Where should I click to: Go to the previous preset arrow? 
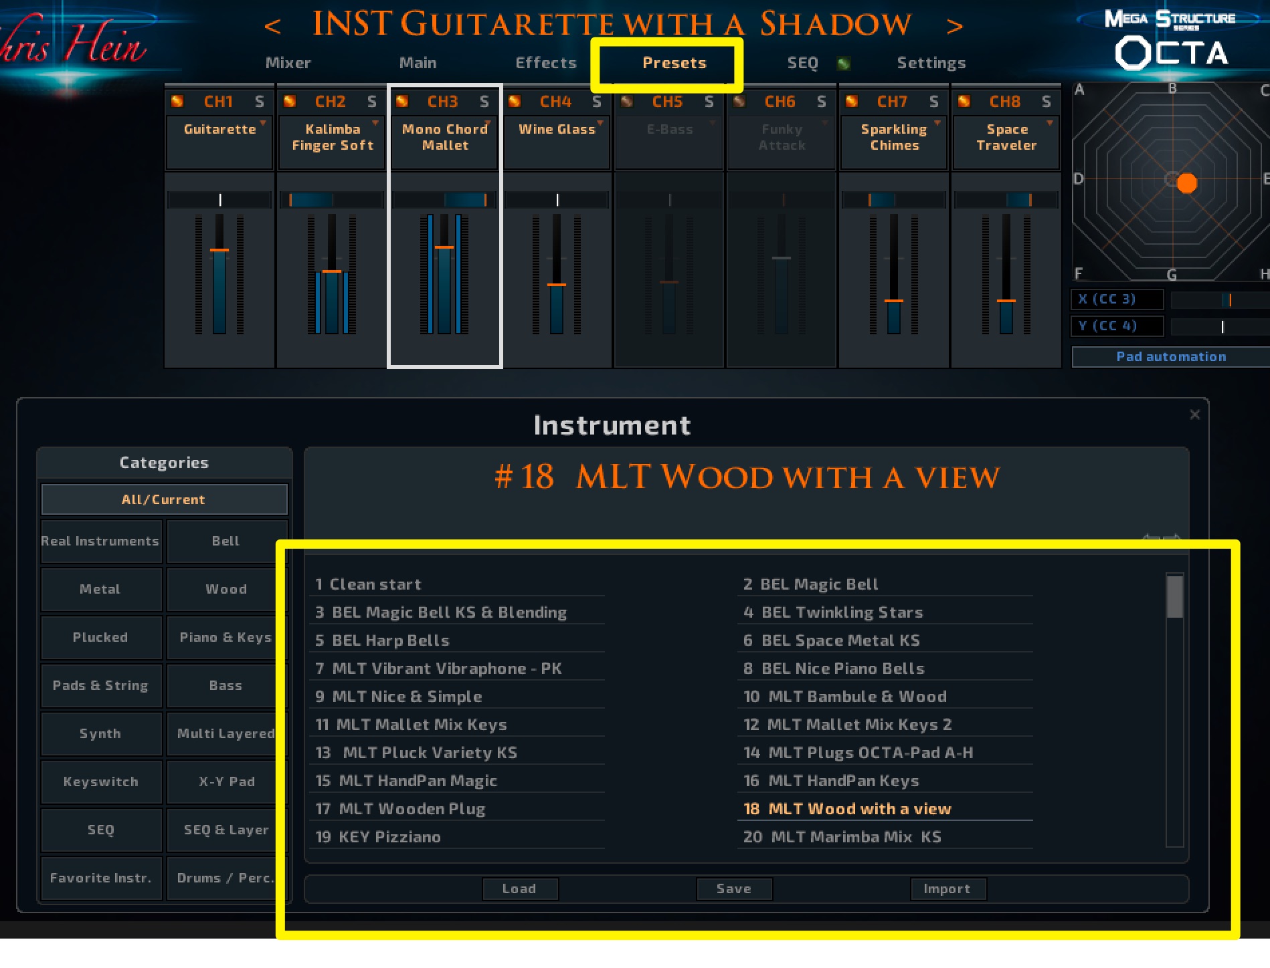pos(272,27)
